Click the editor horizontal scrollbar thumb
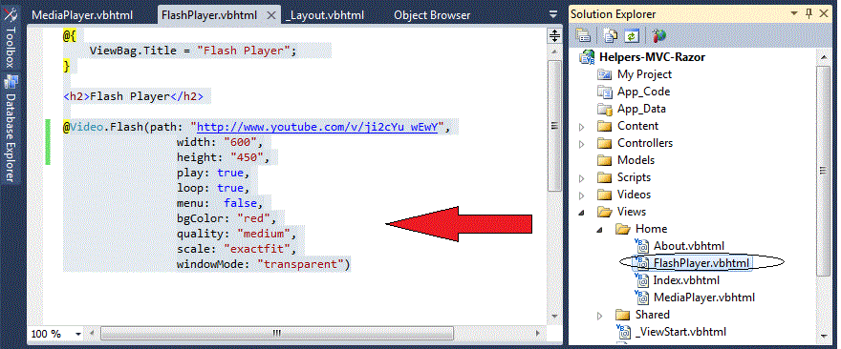This screenshot has height=349, width=841. pyautogui.click(x=277, y=334)
